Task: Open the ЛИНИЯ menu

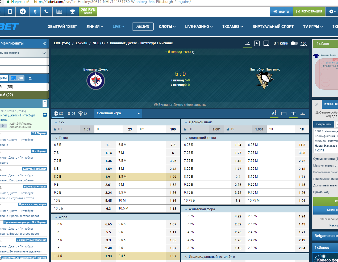Action: click(95, 27)
